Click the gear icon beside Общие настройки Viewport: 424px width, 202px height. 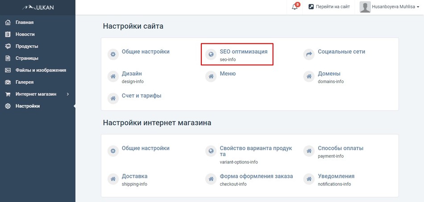113,55
